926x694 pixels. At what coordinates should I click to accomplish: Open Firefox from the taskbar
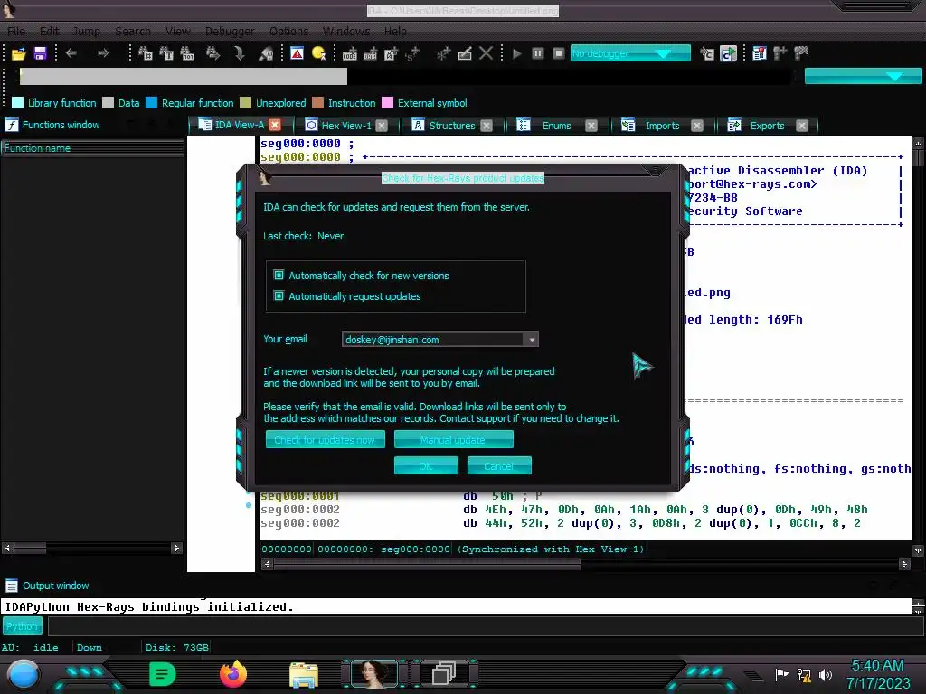point(233,673)
